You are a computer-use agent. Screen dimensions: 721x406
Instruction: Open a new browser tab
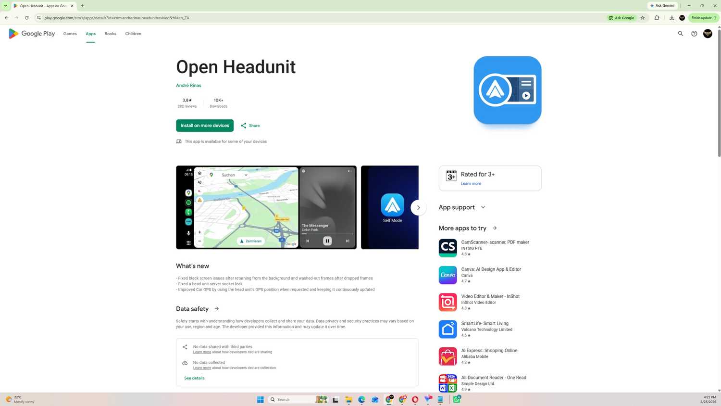[x=82, y=6]
